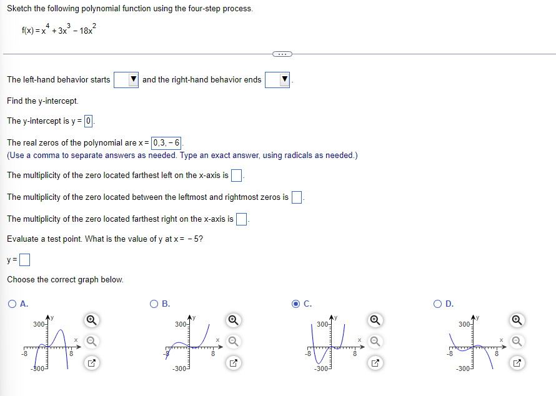Select answer choice D
This screenshot has height=396, width=556.
point(437,304)
